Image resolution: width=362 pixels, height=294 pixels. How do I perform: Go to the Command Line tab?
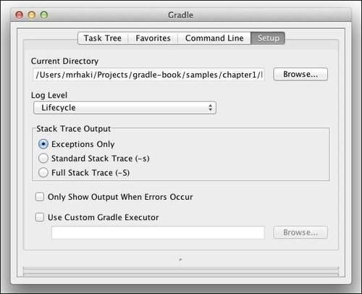click(x=214, y=38)
